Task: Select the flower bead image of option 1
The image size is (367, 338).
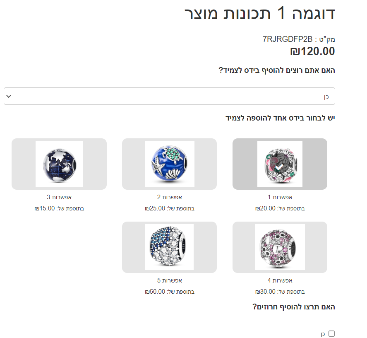Action: point(280,164)
